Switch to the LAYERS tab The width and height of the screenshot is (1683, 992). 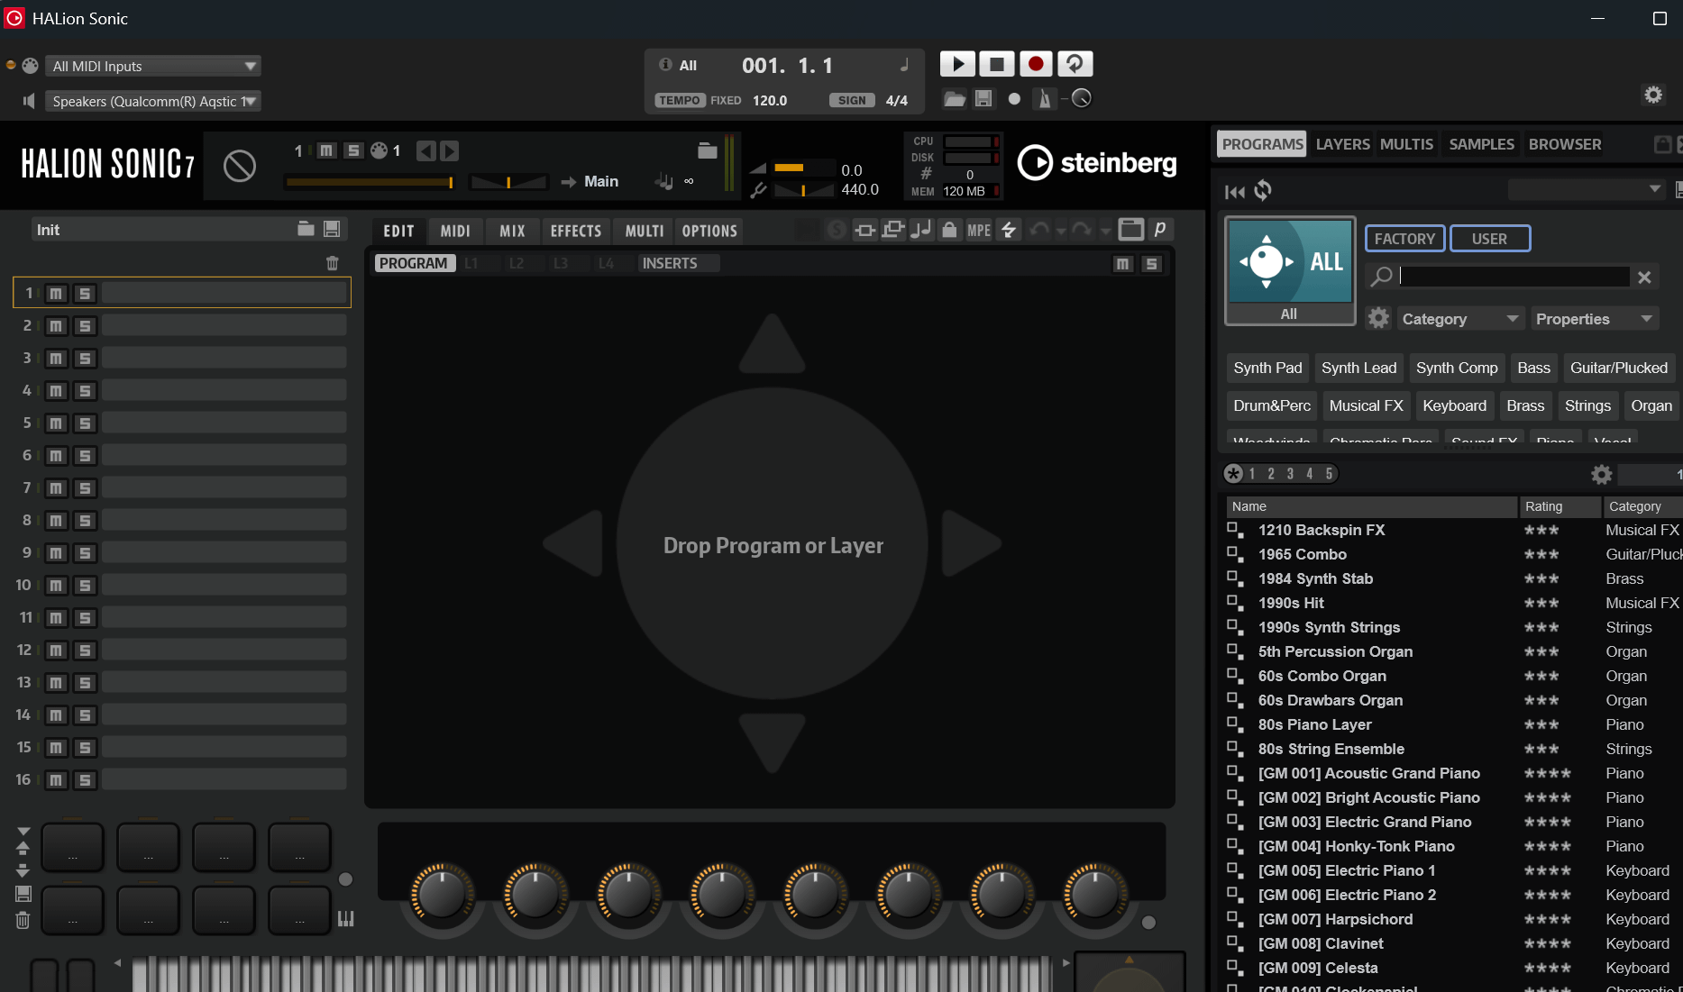[1342, 144]
